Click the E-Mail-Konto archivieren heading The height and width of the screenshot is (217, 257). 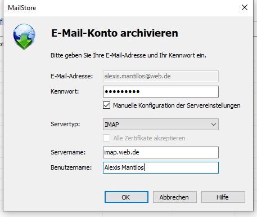(x=115, y=33)
